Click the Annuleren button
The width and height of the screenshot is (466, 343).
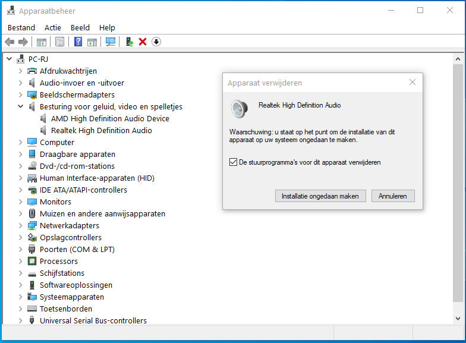pos(392,196)
